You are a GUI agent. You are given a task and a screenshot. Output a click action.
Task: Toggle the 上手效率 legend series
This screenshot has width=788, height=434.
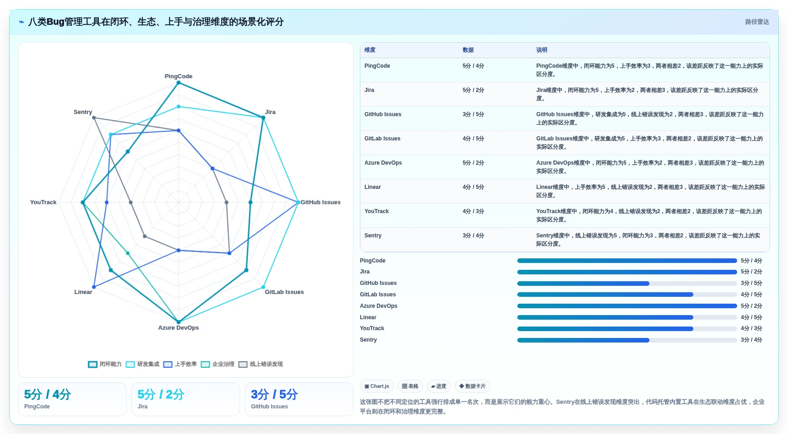coord(180,364)
